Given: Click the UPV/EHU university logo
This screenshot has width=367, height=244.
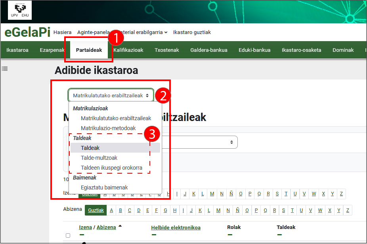Looking at the screenshot, I should pos(20,11).
